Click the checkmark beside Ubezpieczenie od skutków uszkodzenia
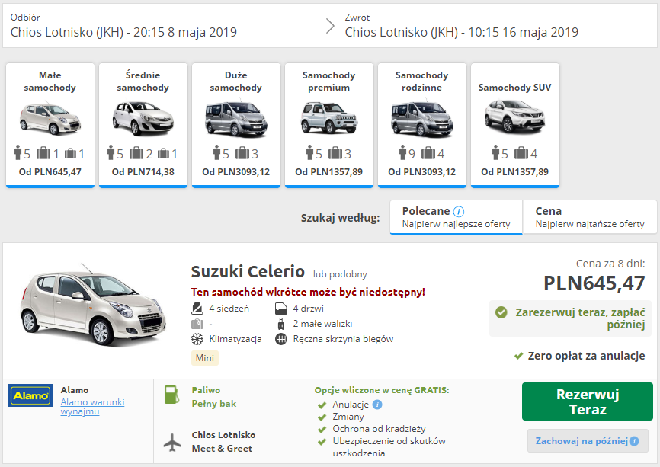The image size is (660, 467). point(322,442)
